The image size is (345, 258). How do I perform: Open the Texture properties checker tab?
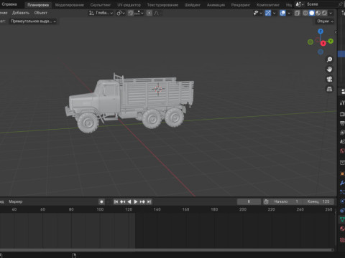(x=342, y=239)
